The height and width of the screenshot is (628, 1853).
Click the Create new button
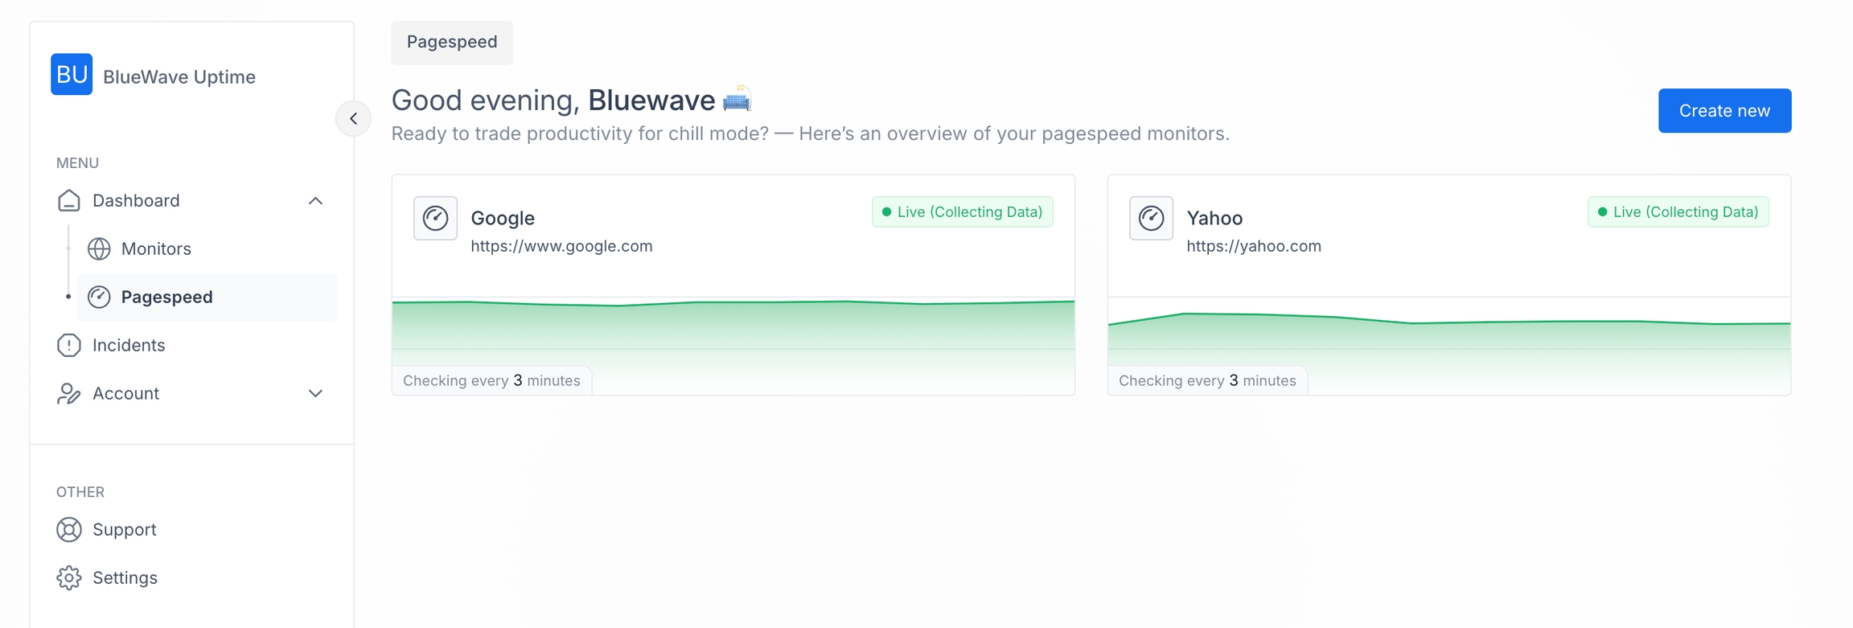coord(1724,111)
